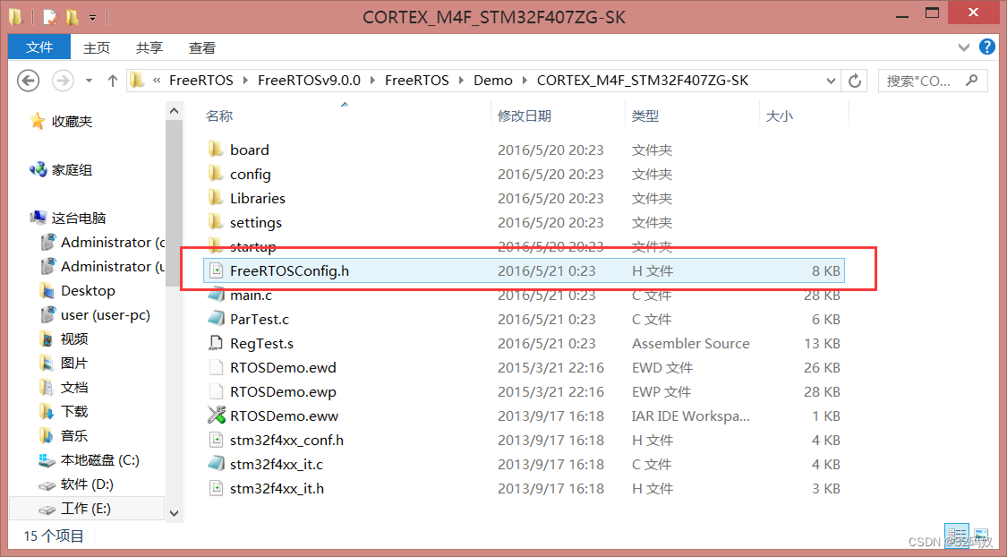Refresh the current folder view
The image size is (1007, 557).
(x=855, y=81)
